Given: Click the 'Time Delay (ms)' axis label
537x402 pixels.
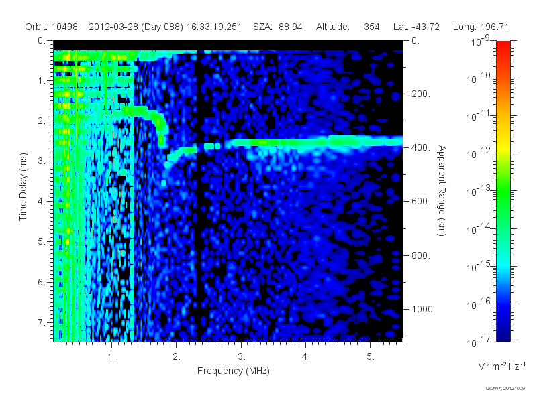Looking at the screenshot, I should coord(23,187).
